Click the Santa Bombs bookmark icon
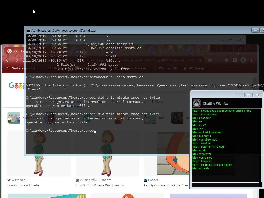This screenshot has height=198, width=264. point(8,68)
